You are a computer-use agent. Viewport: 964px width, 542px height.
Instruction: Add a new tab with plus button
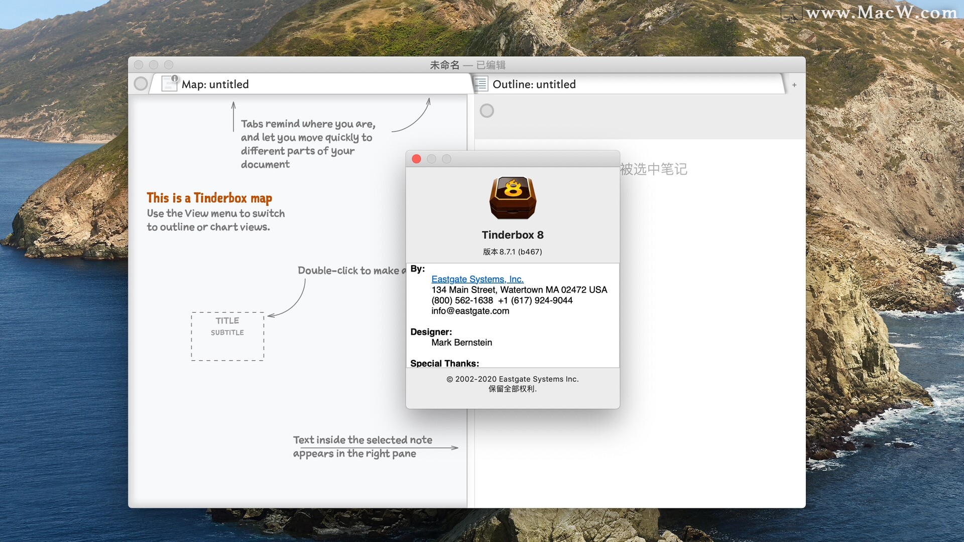click(794, 85)
